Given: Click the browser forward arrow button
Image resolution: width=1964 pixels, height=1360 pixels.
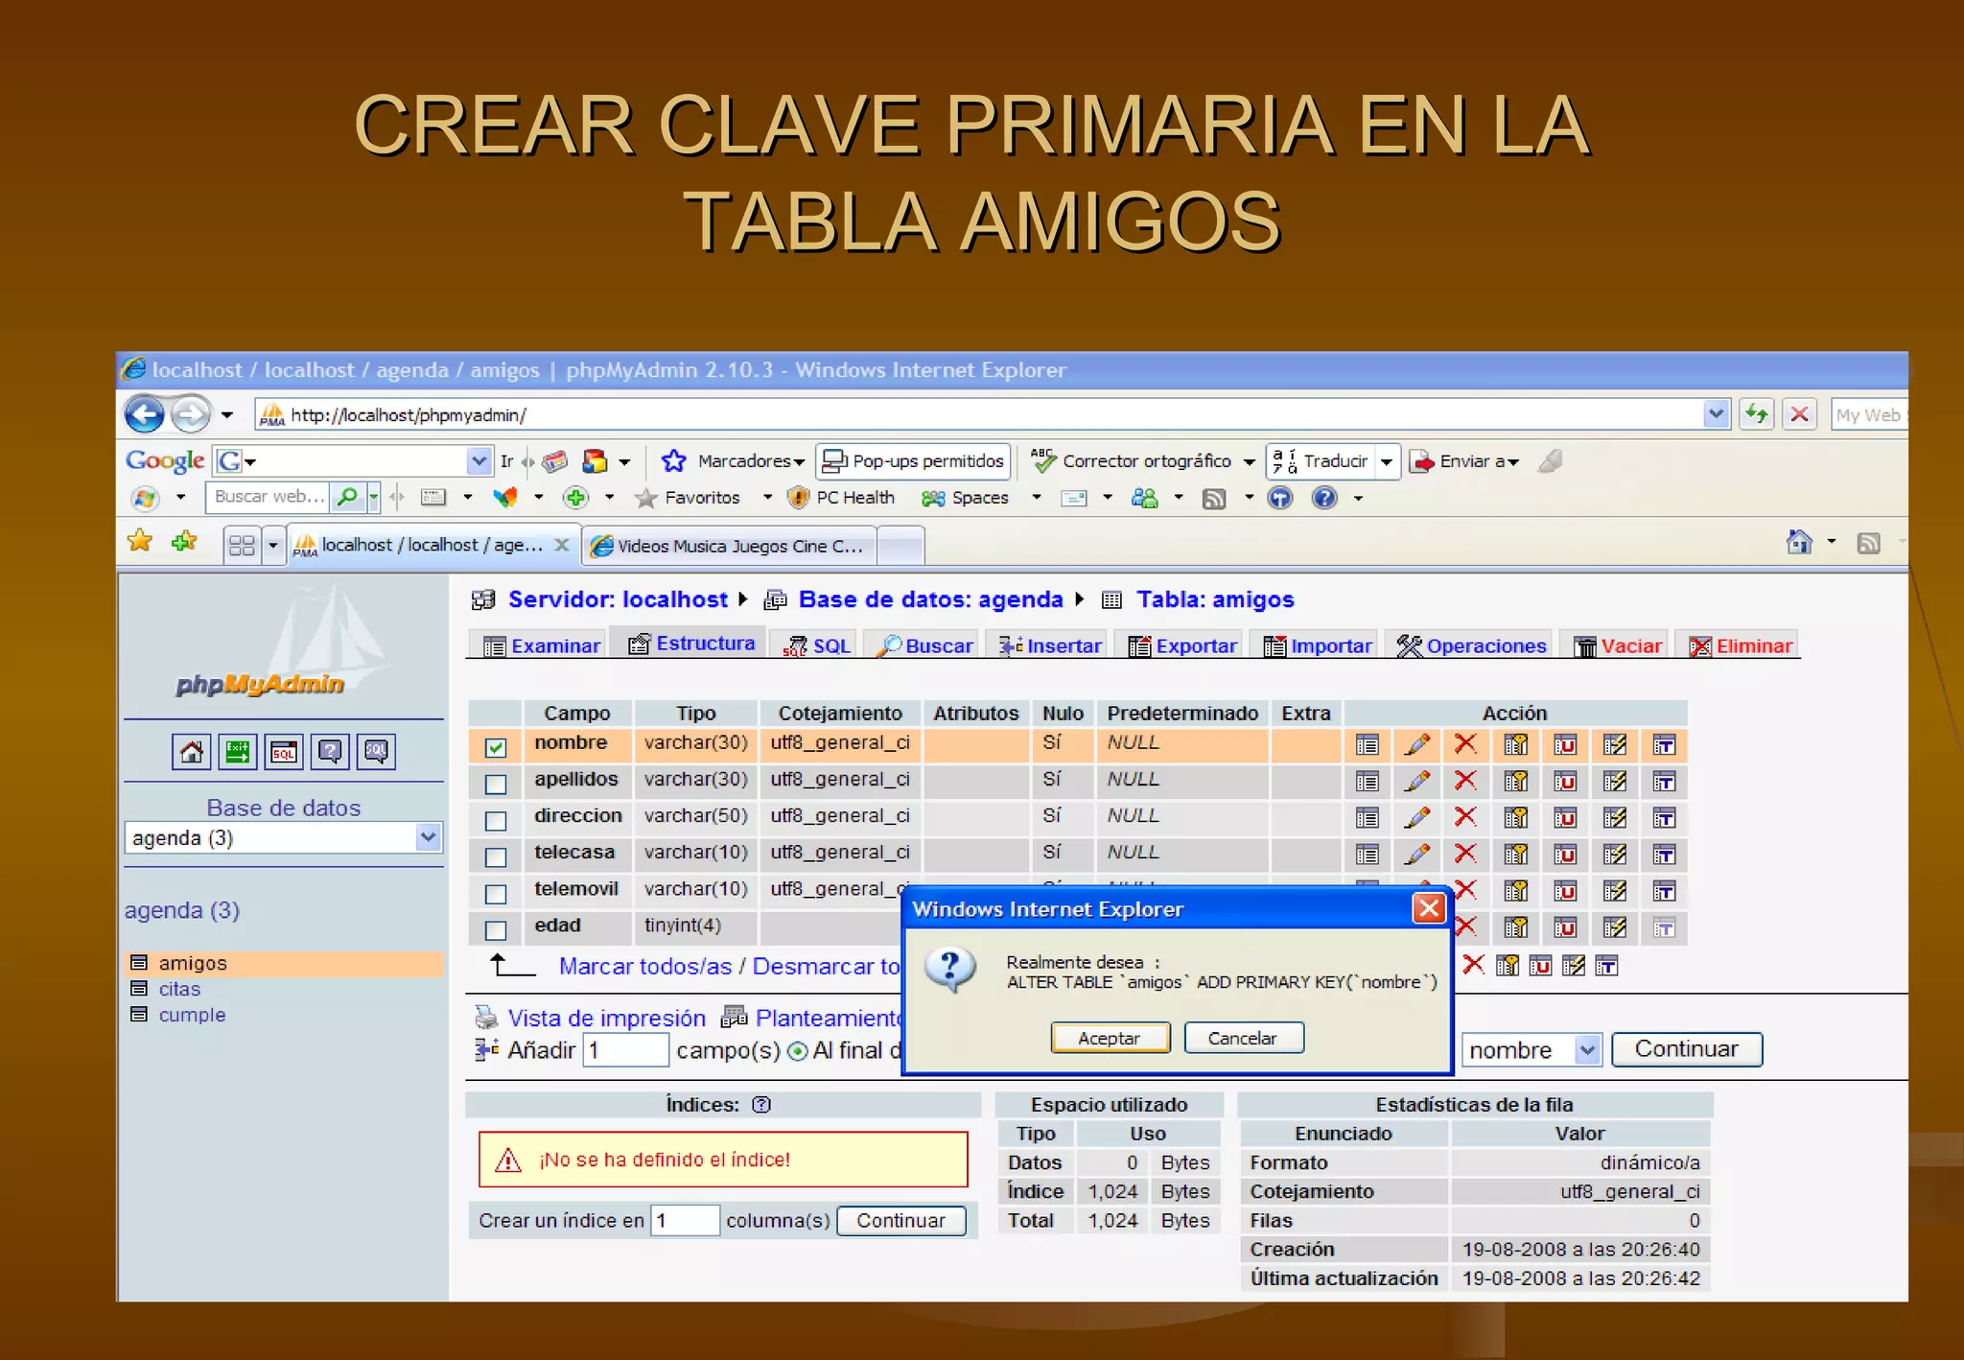Looking at the screenshot, I should point(191,414).
